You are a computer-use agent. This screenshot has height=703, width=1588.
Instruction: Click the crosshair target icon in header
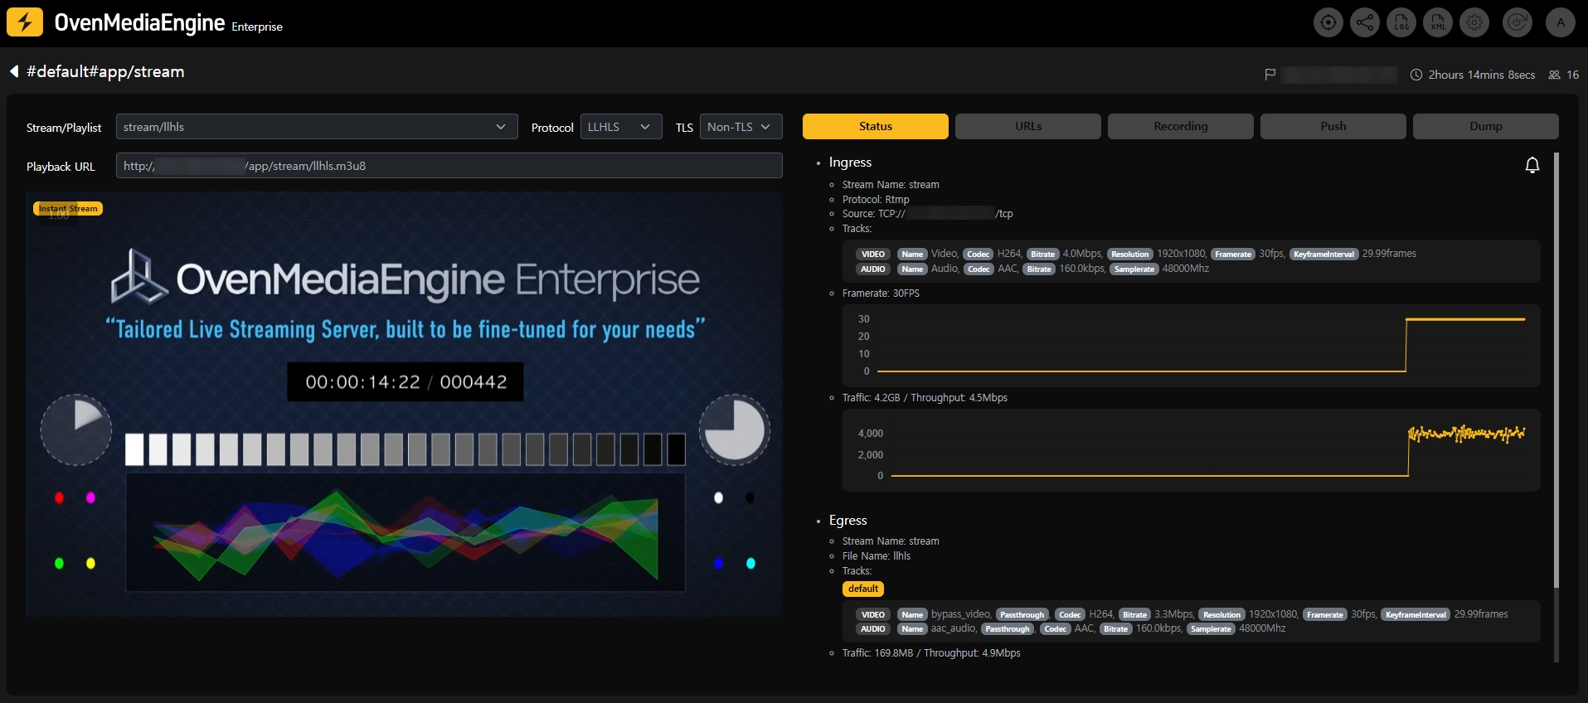click(1328, 22)
